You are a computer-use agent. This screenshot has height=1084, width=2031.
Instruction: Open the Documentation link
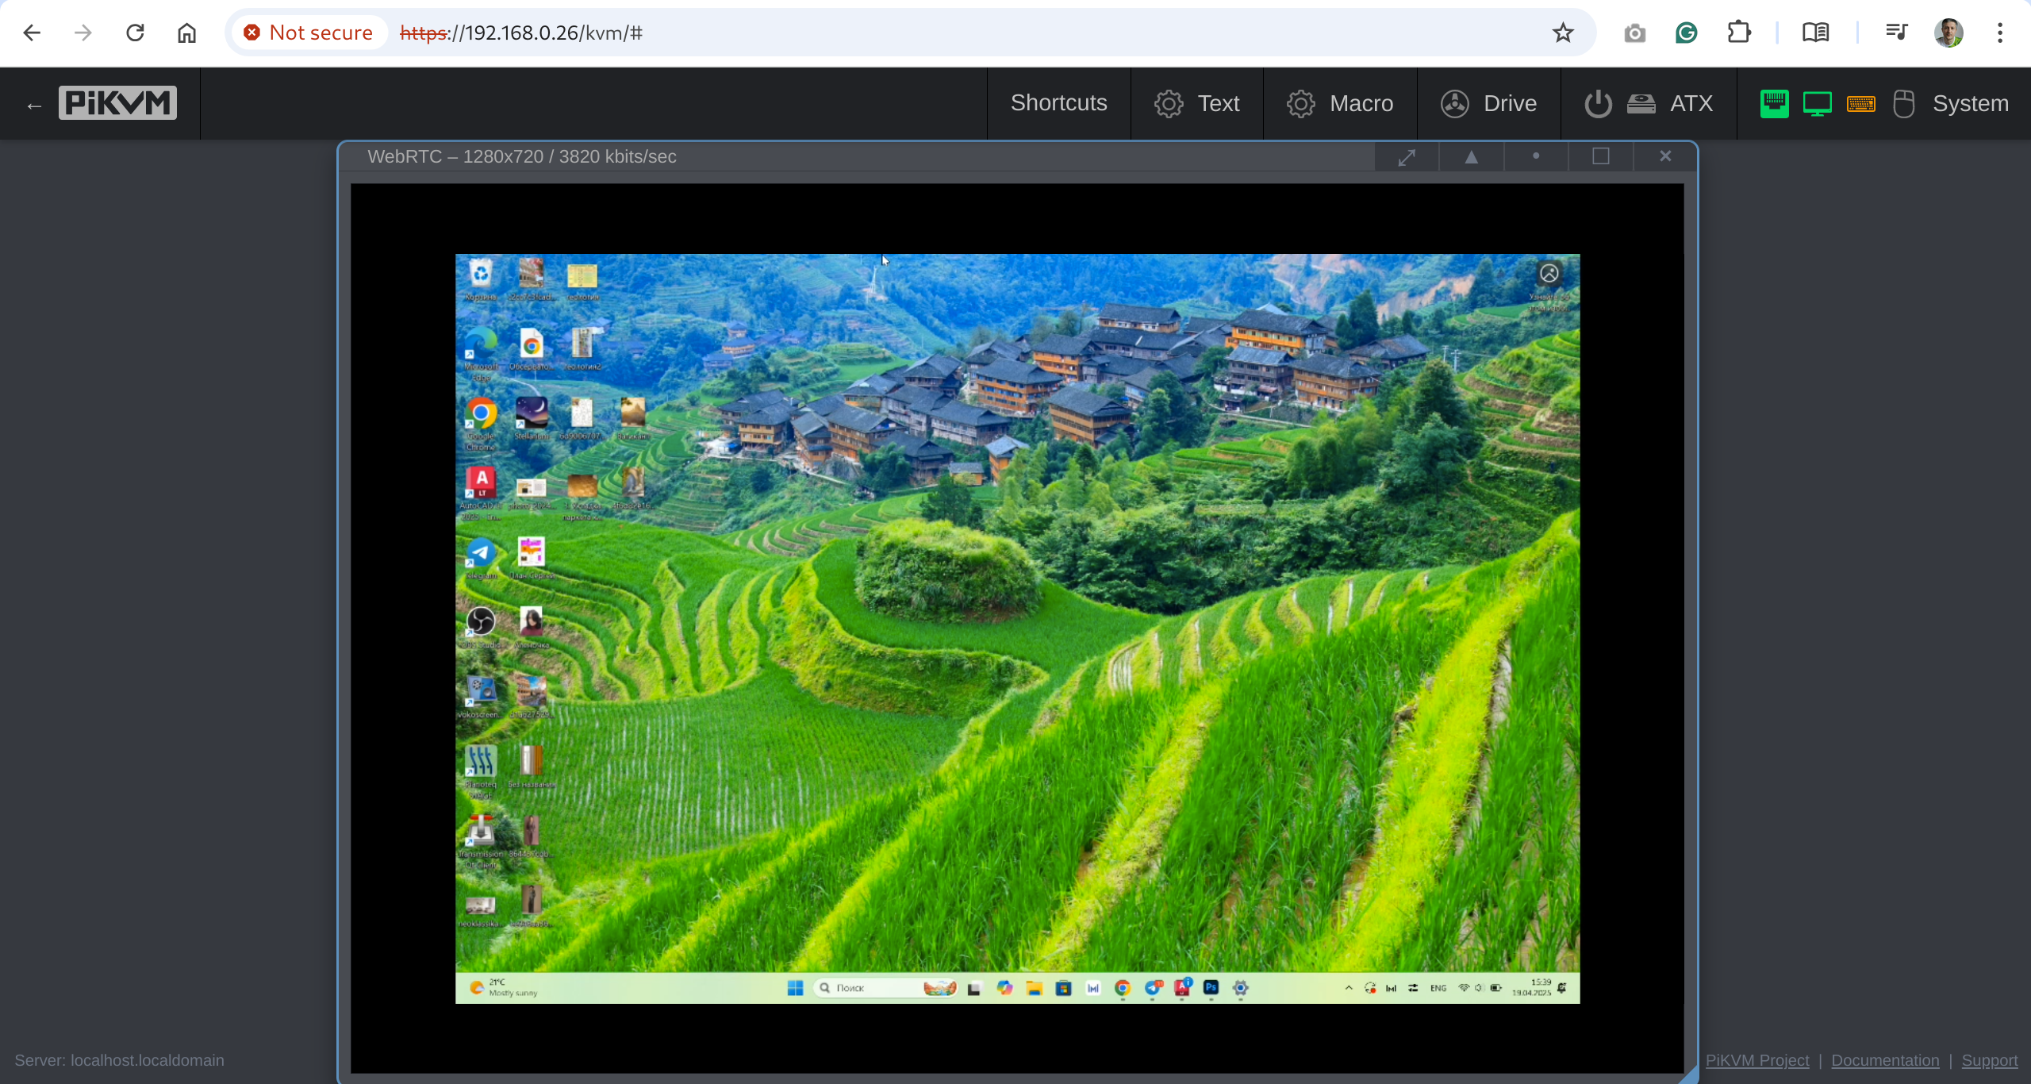pyautogui.click(x=1885, y=1060)
